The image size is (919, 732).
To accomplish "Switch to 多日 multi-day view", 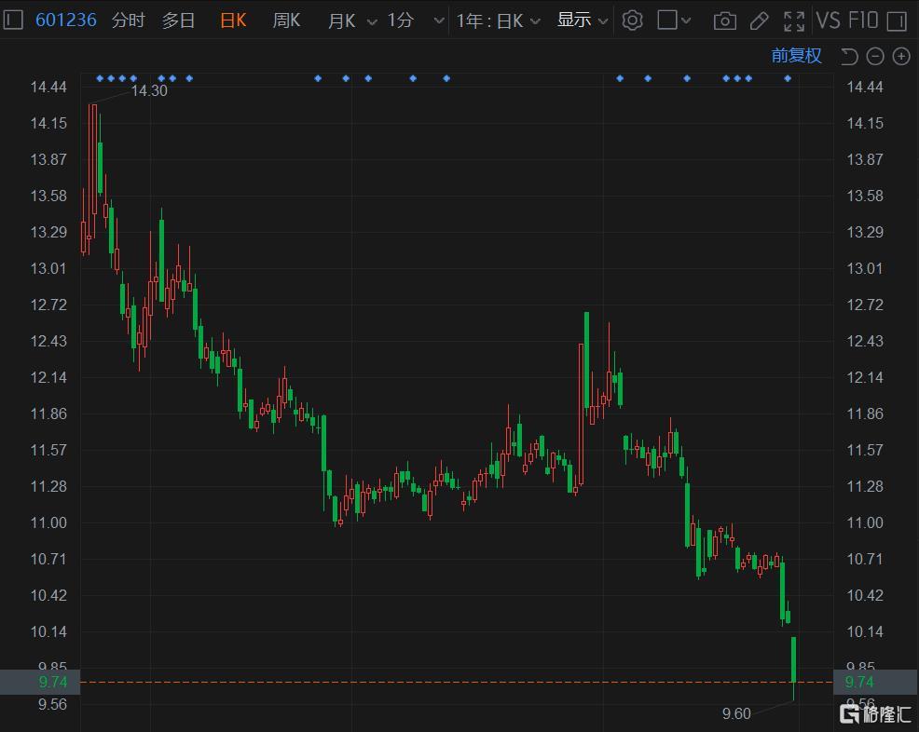I will [178, 20].
